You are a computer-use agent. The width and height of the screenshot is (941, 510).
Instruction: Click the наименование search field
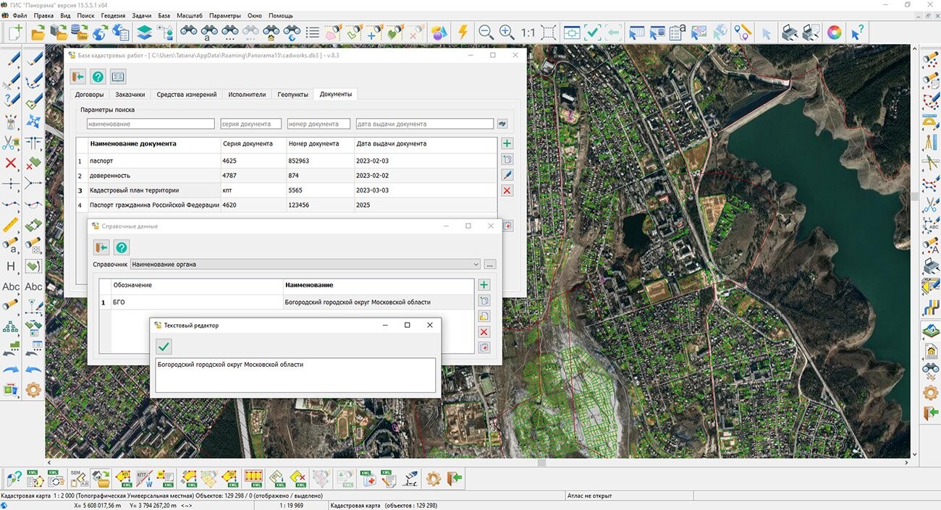[x=150, y=124]
